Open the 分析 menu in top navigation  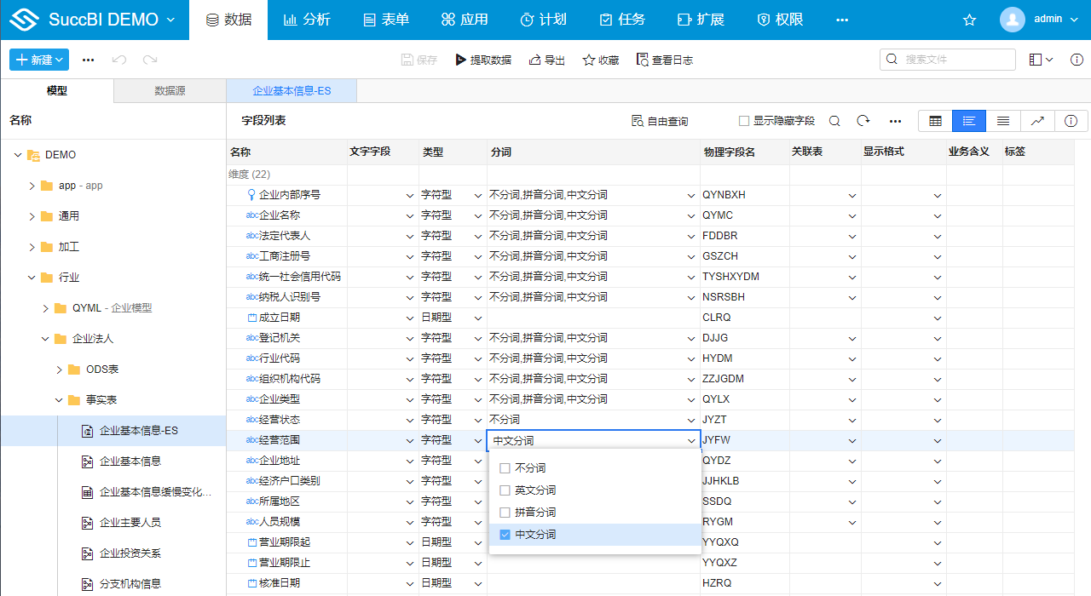coord(307,20)
